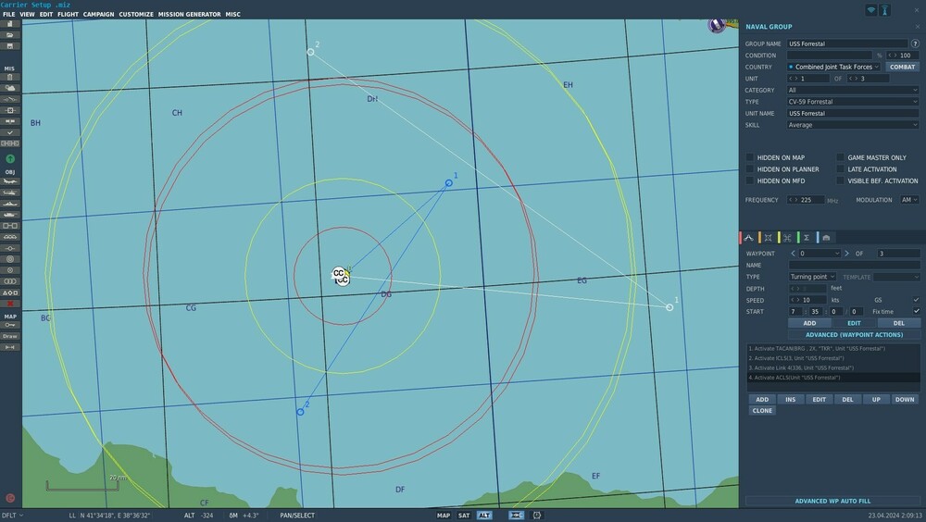Click the red circular icon in bottom-left corner
Viewport: 926px width, 522px height.
coord(10,498)
